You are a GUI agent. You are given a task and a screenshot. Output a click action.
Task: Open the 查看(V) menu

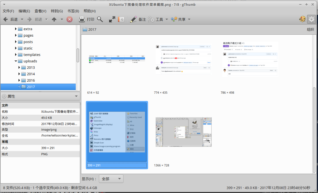[x=40, y=11]
